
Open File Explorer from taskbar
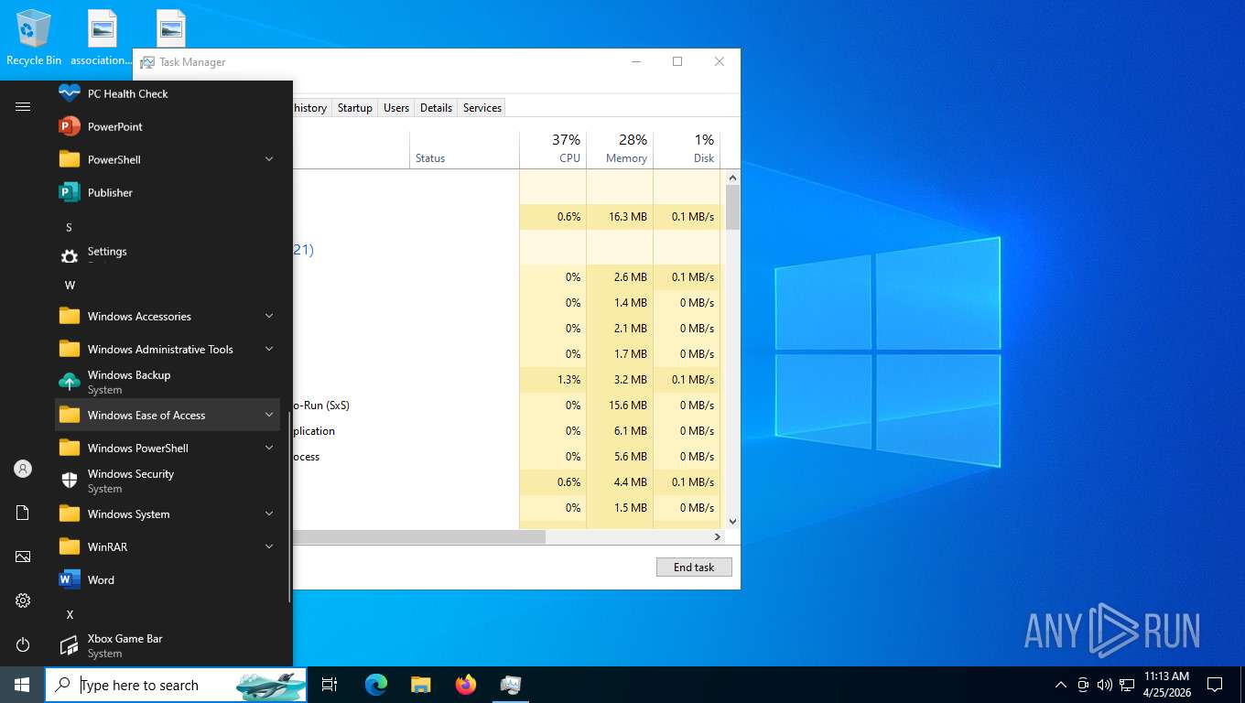click(x=421, y=685)
